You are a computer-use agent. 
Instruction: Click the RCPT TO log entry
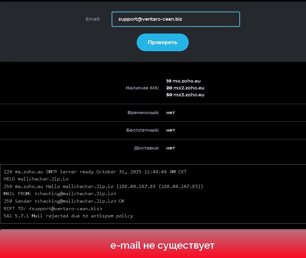(52, 208)
